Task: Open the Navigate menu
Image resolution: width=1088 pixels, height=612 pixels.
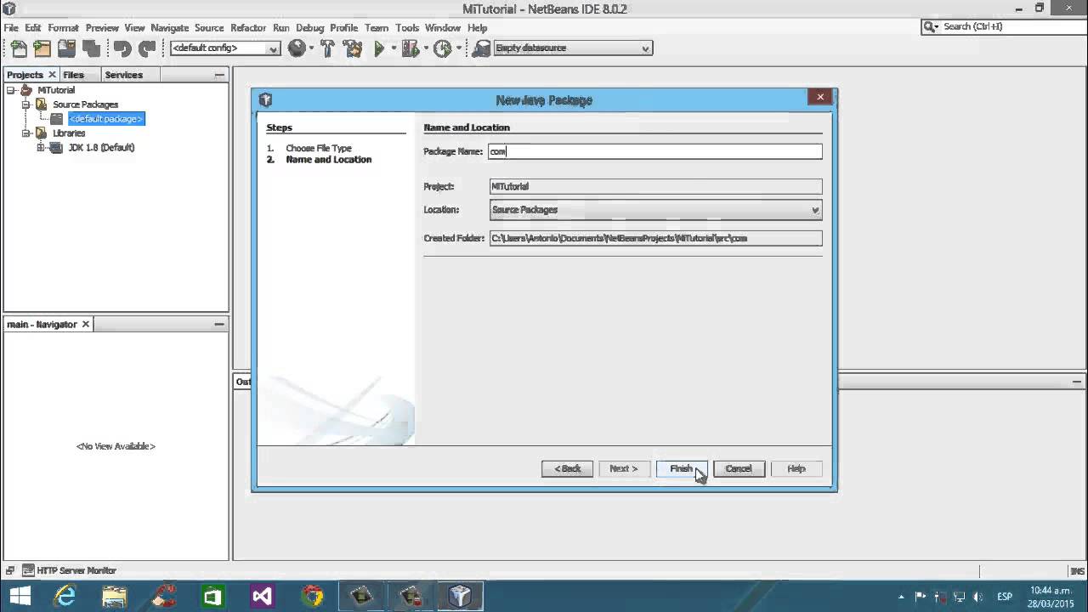Action: 169,28
